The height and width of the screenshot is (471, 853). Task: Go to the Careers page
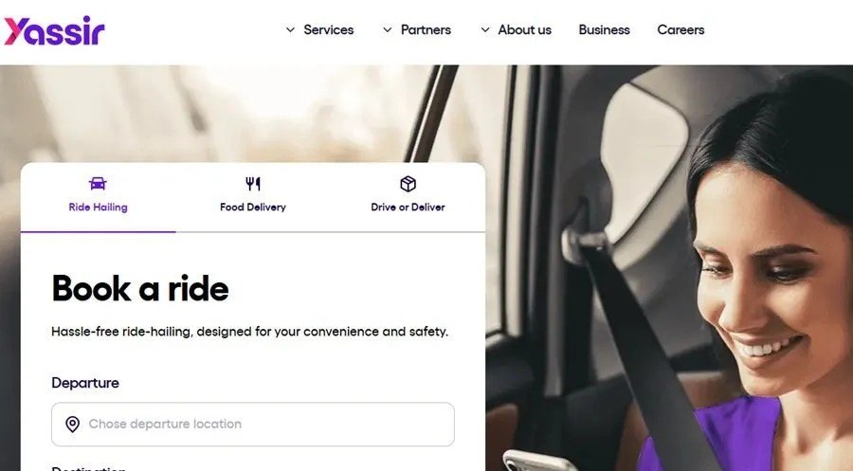pyautogui.click(x=681, y=30)
